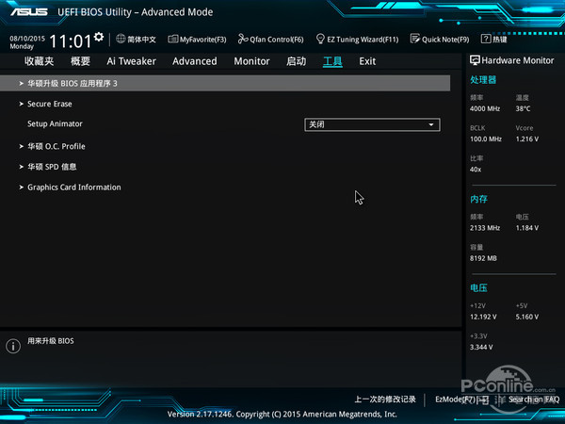
Task: Open Qfan Control fan icon
Action: point(243,39)
